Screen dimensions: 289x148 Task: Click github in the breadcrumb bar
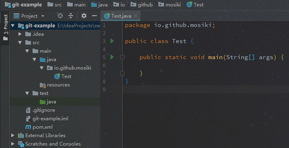point(145,5)
